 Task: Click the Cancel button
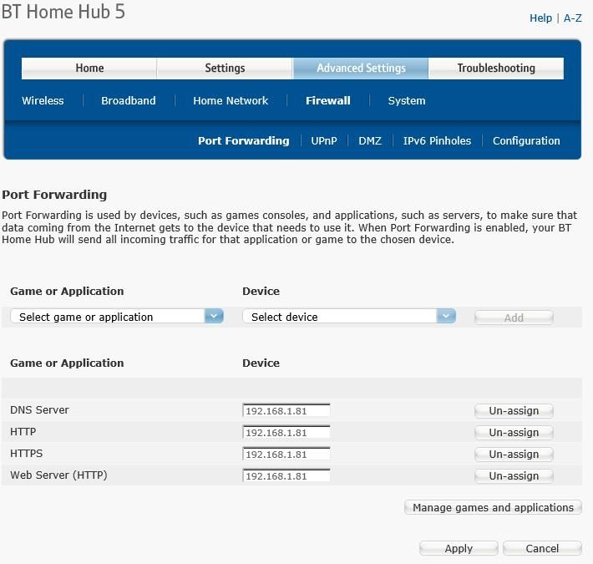point(542,548)
